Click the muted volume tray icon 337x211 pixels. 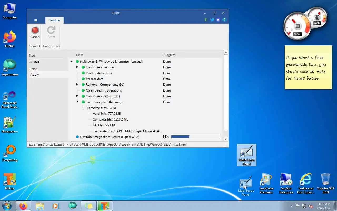[311, 206]
